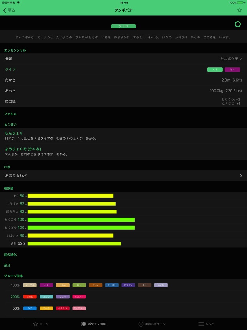Screen dimensions: 247x330
Task: Click the 分類 たねポケモン value
Action: 231,59
